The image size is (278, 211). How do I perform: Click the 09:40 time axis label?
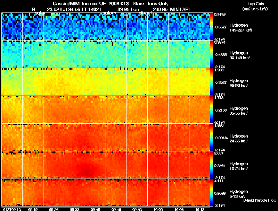point(95,209)
